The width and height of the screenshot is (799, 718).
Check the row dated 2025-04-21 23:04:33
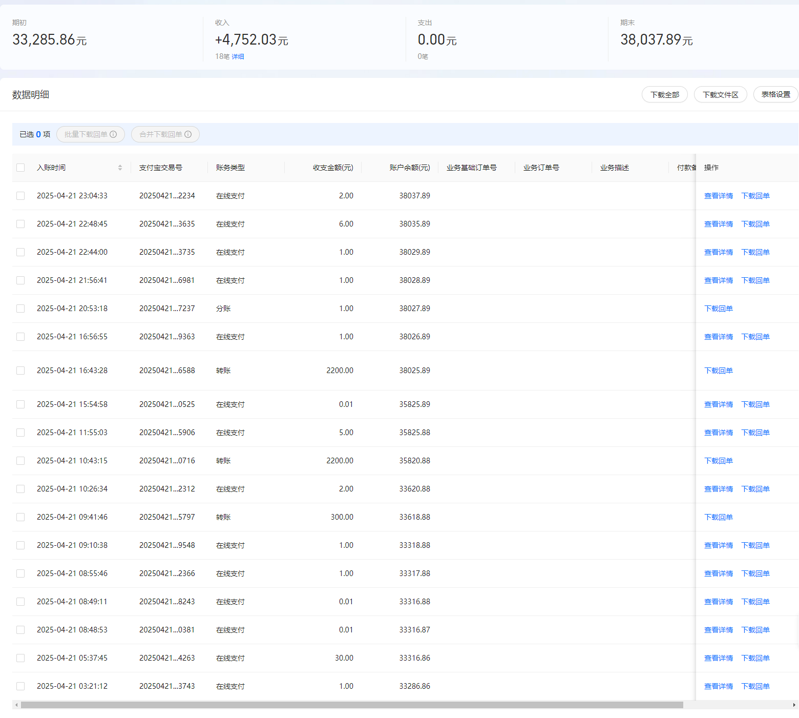pyautogui.click(x=20, y=196)
